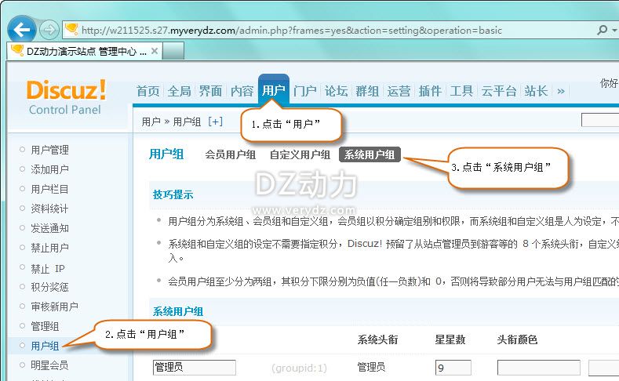The height and width of the screenshot is (381, 619).
Task: Open the 全局 top navigation menu
Action: tap(179, 91)
